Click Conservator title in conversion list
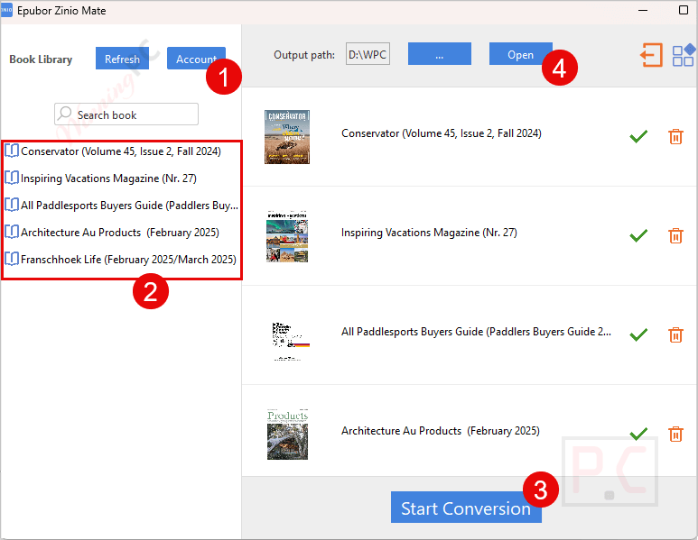 [442, 133]
